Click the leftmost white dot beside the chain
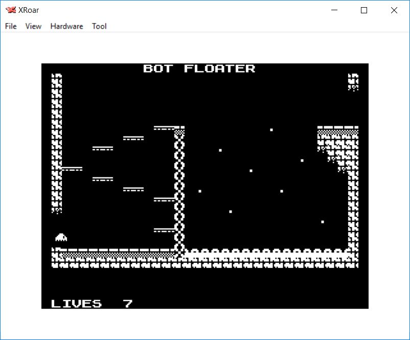 200,191
